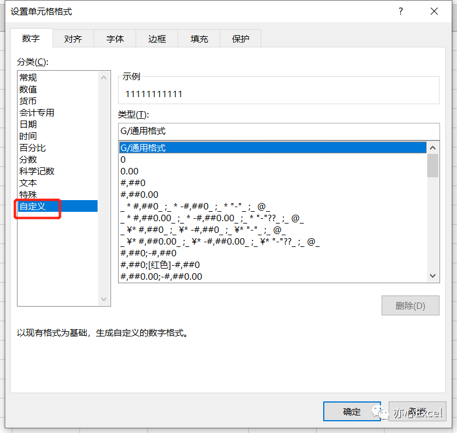
Task: Select accounting format _ * #,##0_ ;
Action: pos(273,207)
